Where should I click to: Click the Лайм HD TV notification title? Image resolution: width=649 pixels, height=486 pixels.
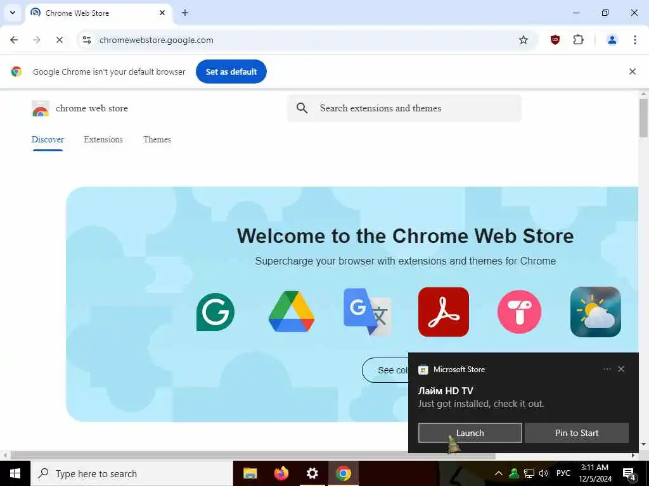[446, 390]
